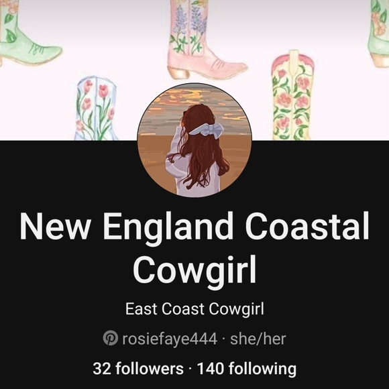
Task: Click the artist signature on the avatar
Action: click(x=149, y=162)
